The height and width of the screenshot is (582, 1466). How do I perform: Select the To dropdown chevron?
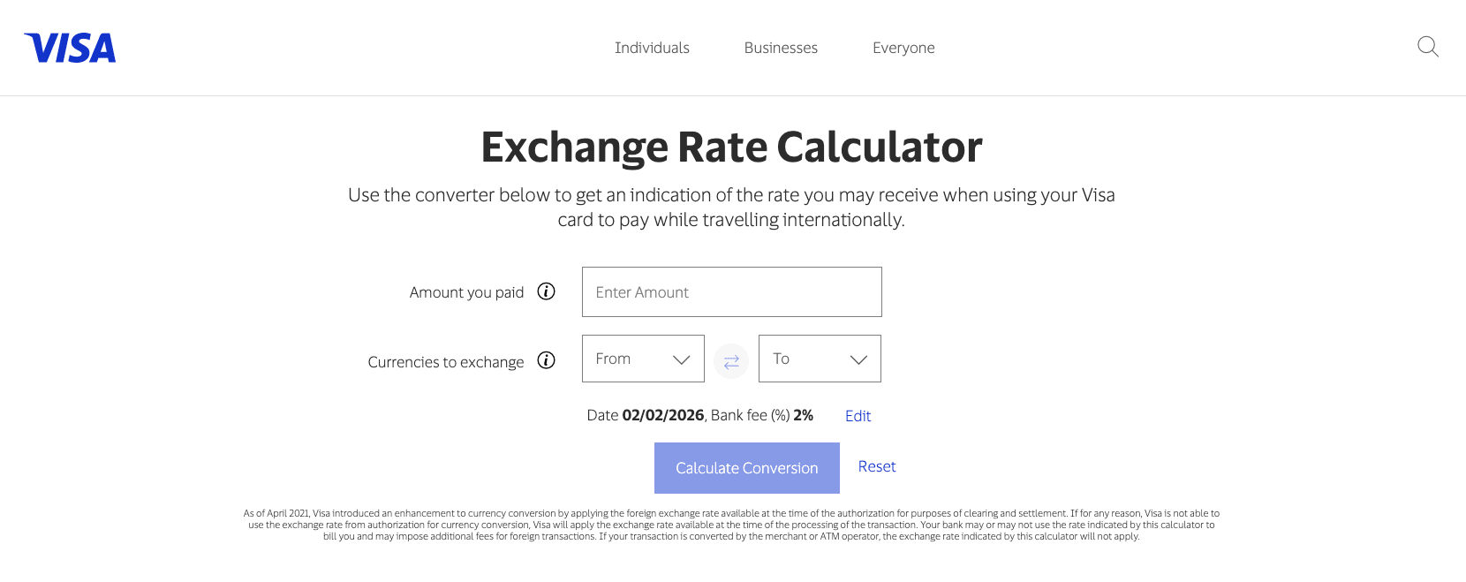click(858, 359)
